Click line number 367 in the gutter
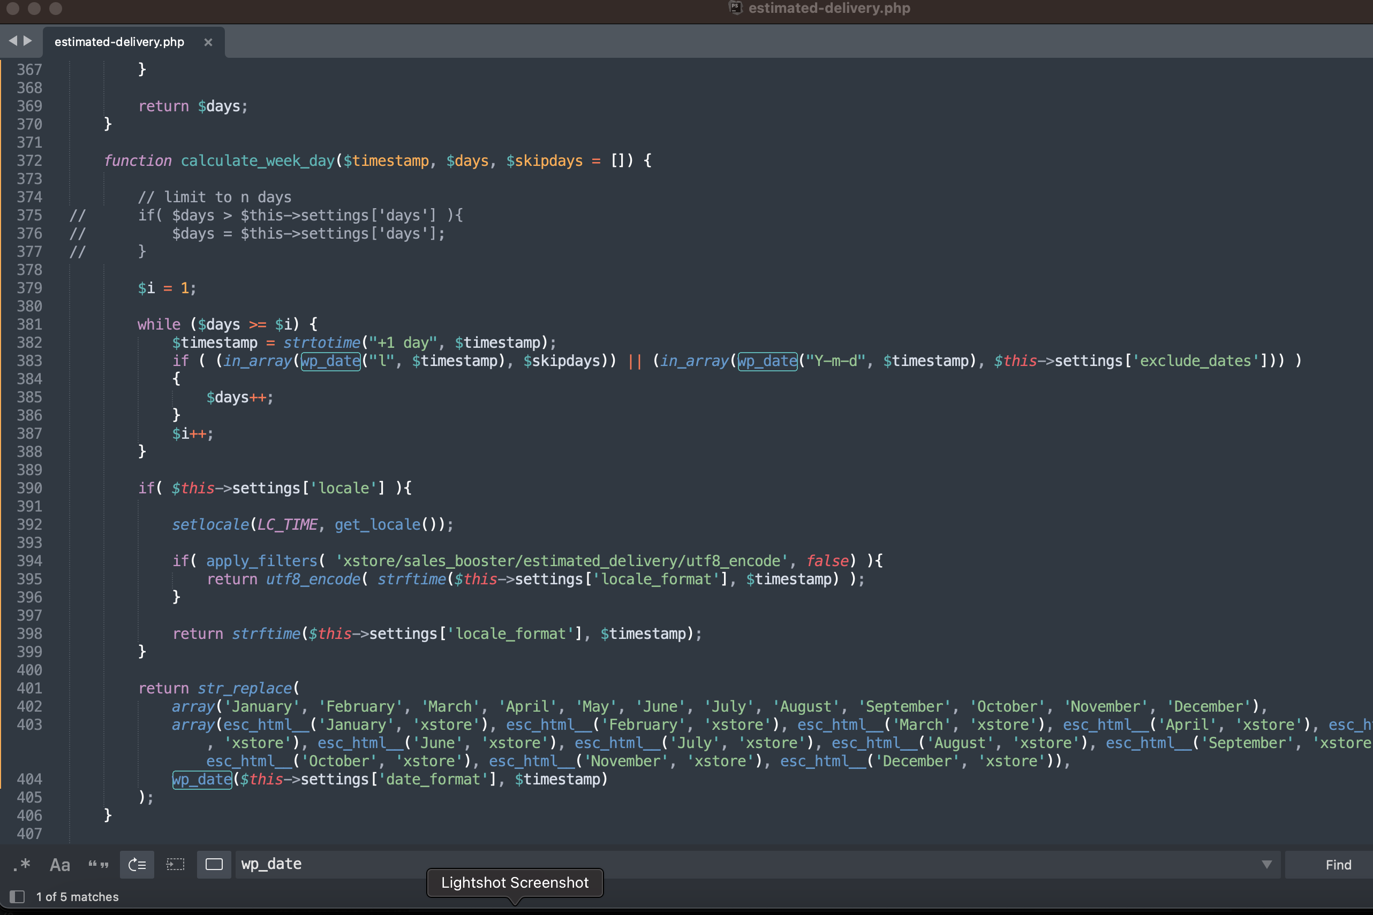 [x=29, y=70]
